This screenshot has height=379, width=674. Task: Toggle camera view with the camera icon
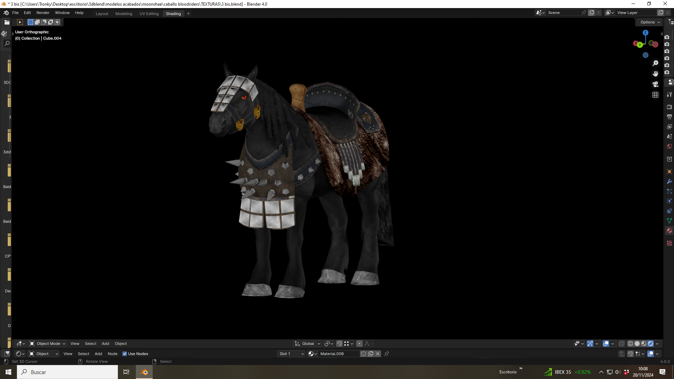coord(655,84)
